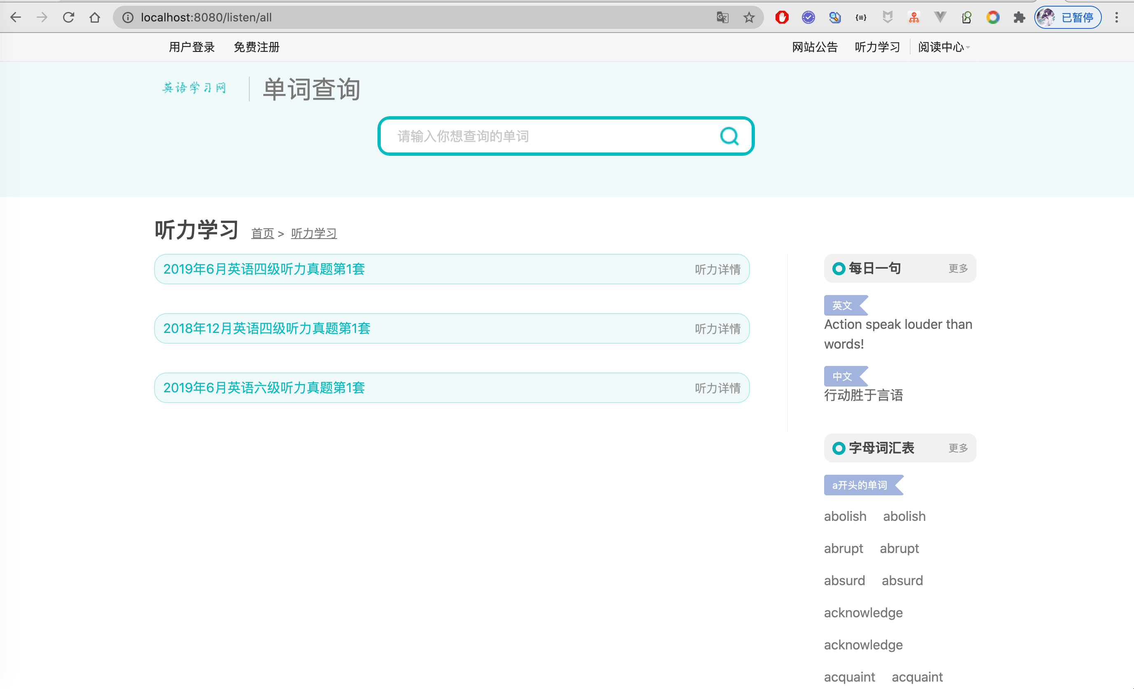Viewport: 1134px width, 689px height.
Task: Open the translate page icon
Action: point(723,17)
